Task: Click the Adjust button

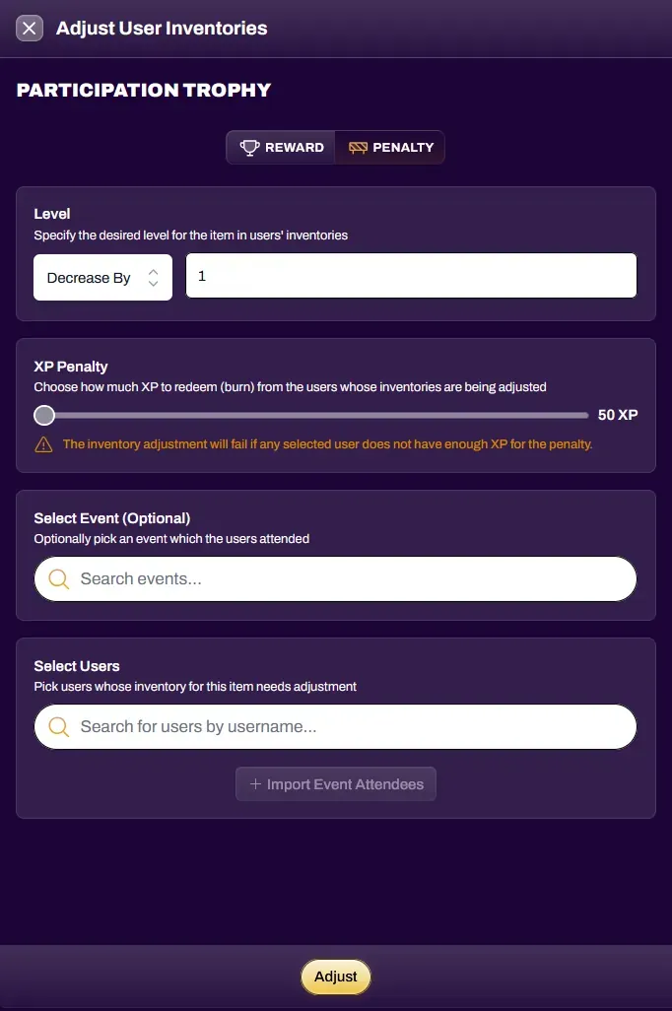Action: point(336,977)
